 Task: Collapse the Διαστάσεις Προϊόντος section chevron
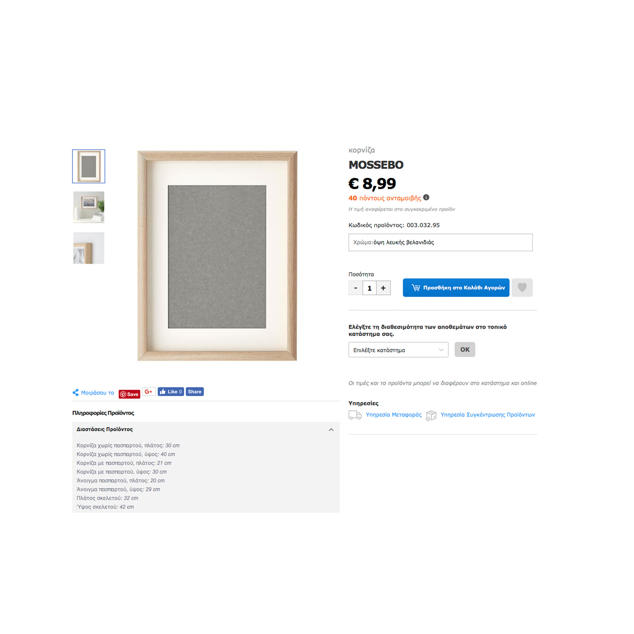[331, 430]
